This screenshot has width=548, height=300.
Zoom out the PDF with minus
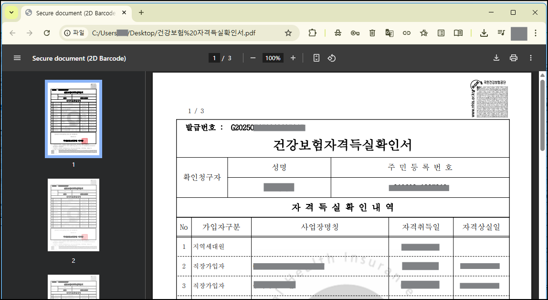pos(253,58)
